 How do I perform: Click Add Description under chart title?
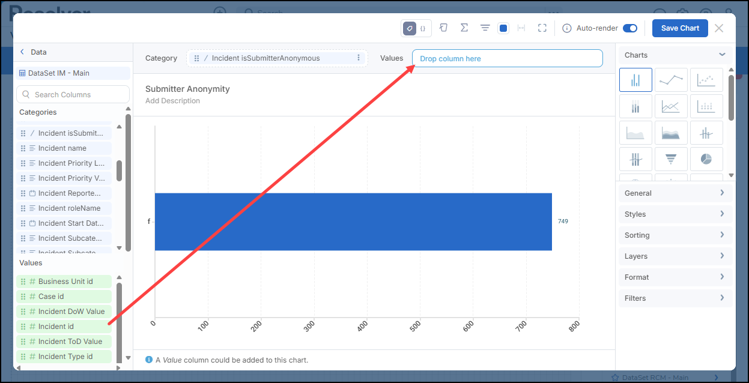[x=172, y=101]
